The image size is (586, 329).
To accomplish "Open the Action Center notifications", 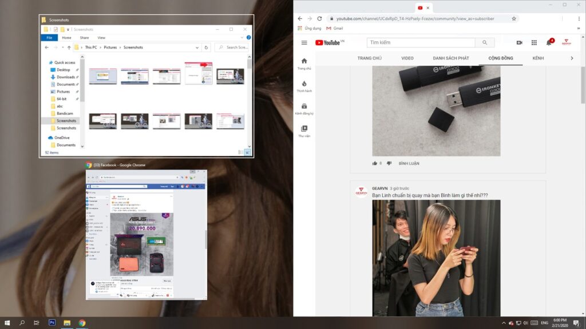I will tap(577, 323).
